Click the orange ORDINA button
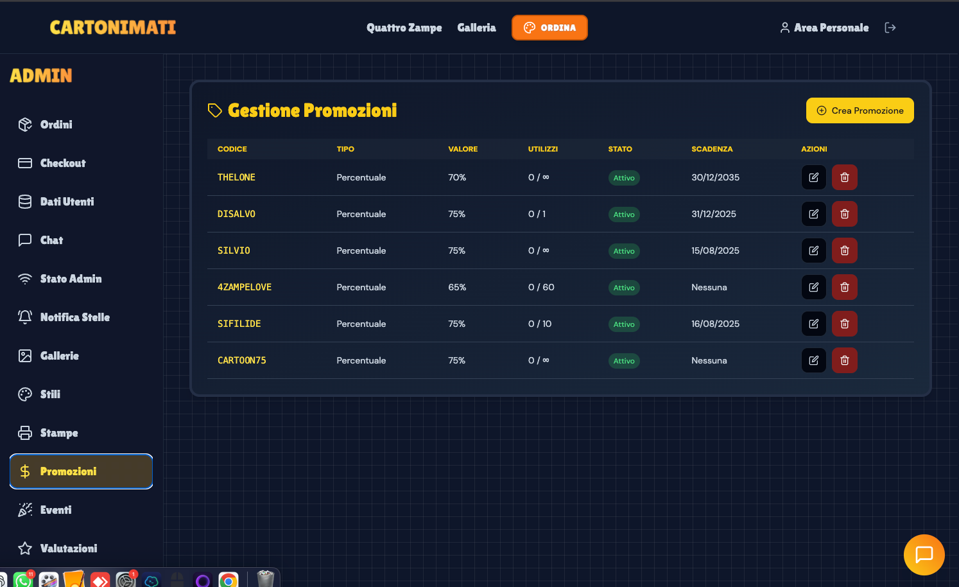The height and width of the screenshot is (587, 959). click(549, 28)
